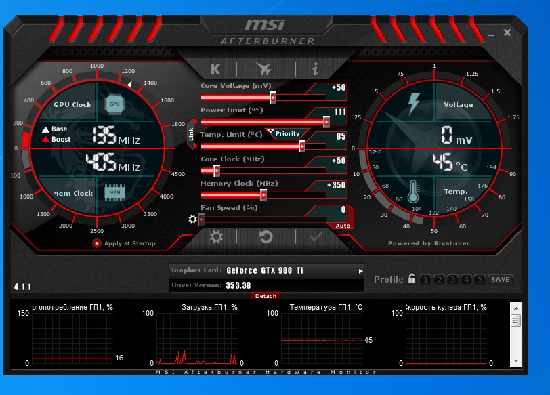This screenshot has height=395, width=550.
Task: Apply settings with the checkmark icon
Action: 316,237
